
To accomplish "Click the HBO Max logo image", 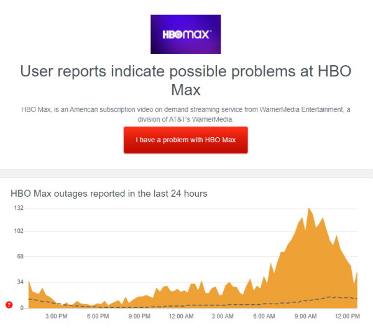I will 185,34.
